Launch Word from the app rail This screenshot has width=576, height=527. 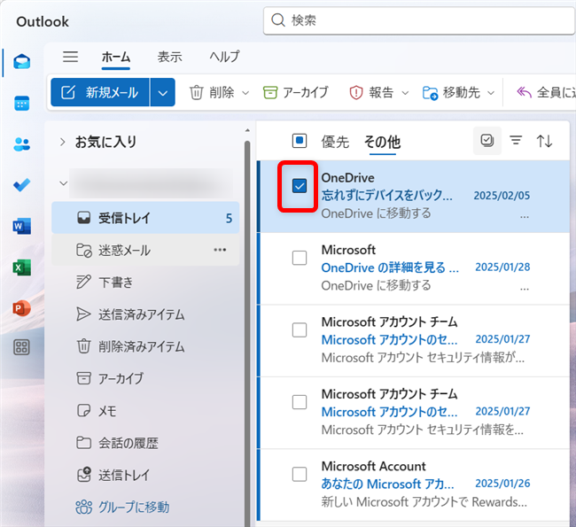click(x=22, y=227)
